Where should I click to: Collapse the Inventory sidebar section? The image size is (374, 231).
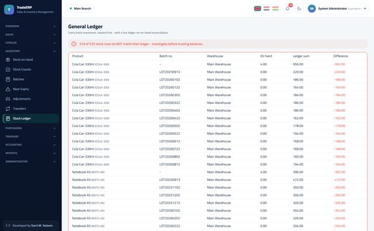31,51
